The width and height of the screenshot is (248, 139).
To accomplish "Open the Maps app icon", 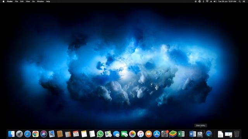I will pos(108,134).
